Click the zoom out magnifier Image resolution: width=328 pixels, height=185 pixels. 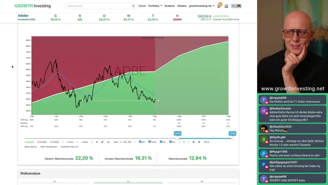pyautogui.click(x=199, y=142)
